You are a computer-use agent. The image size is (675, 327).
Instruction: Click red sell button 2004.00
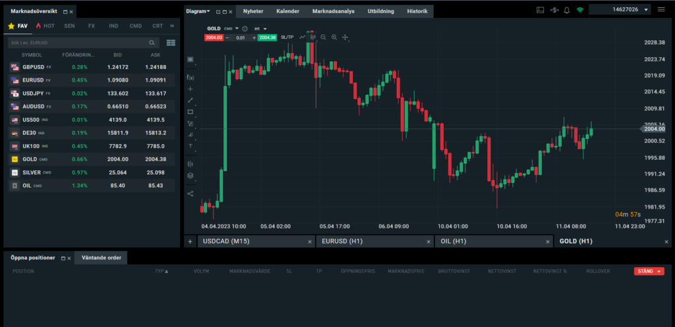pyautogui.click(x=214, y=38)
